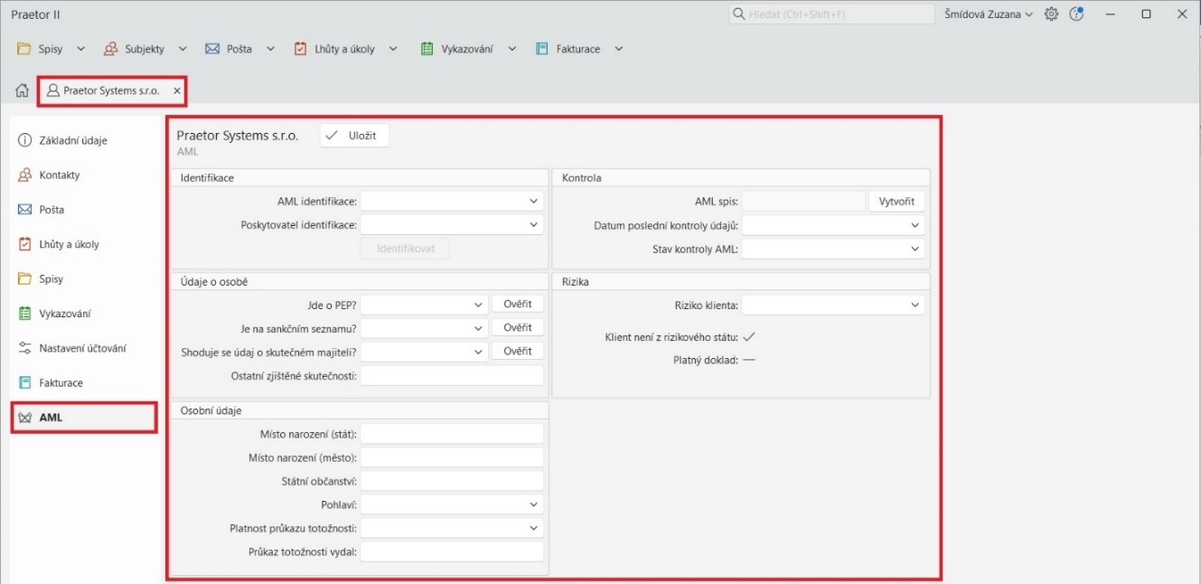Image resolution: width=1201 pixels, height=584 pixels.
Task: Close the Praetor Systems s.r.o. tab
Action: [x=177, y=91]
